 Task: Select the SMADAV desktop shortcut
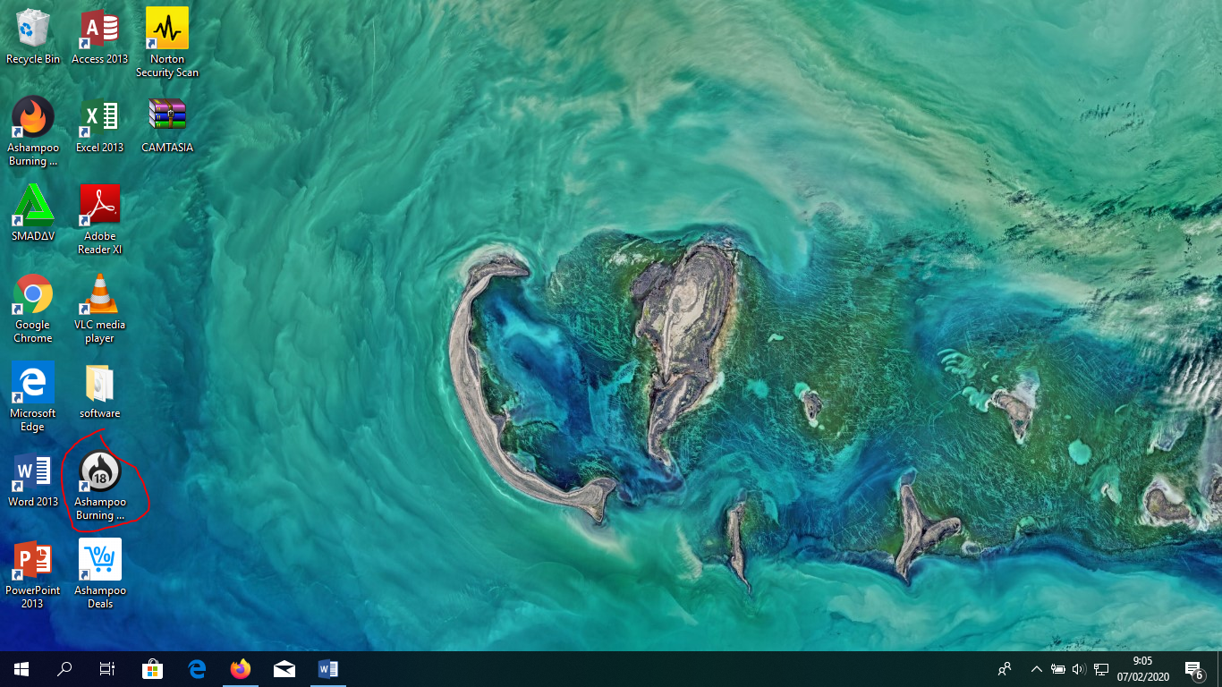tap(33, 214)
